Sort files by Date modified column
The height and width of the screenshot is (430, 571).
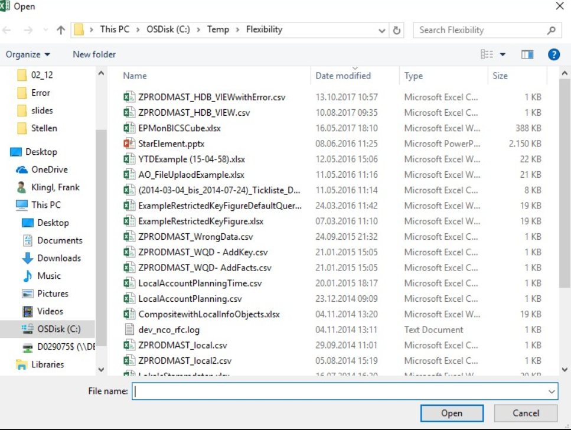(343, 76)
